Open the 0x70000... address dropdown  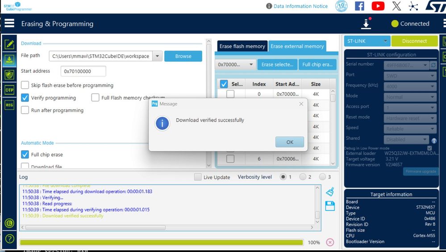click(235, 64)
